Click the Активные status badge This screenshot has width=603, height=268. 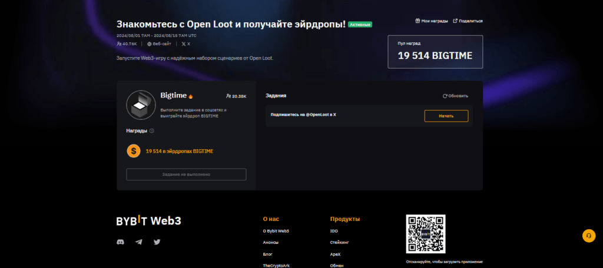point(360,25)
